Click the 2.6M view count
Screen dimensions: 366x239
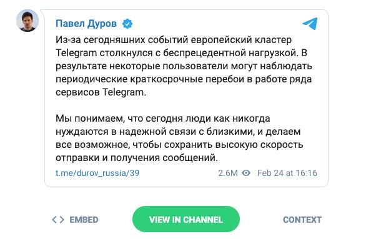click(x=228, y=173)
